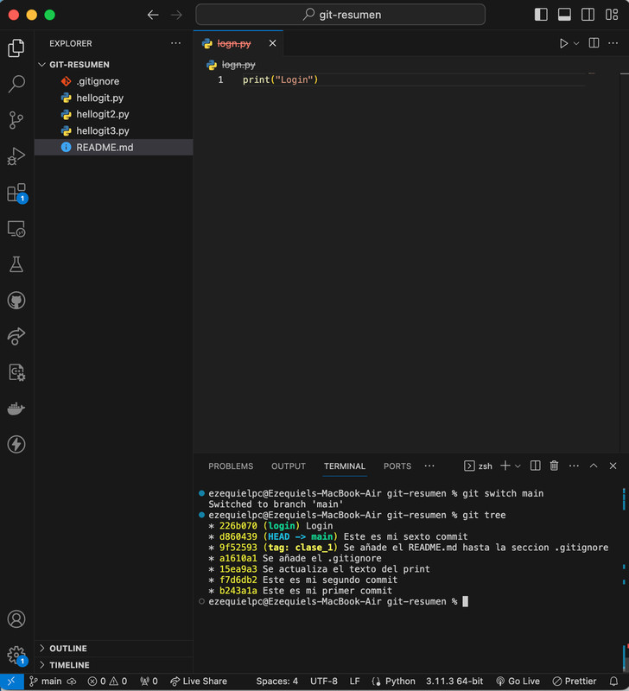Open errors and warnings count
629x691 pixels.
coord(107,681)
